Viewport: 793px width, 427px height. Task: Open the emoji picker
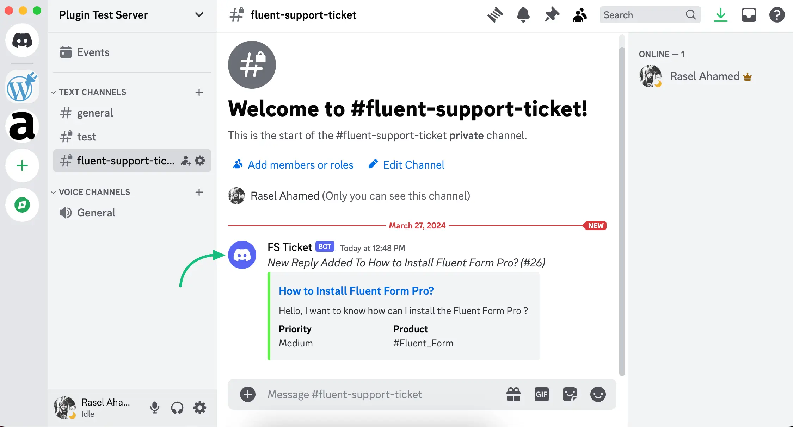598,394
